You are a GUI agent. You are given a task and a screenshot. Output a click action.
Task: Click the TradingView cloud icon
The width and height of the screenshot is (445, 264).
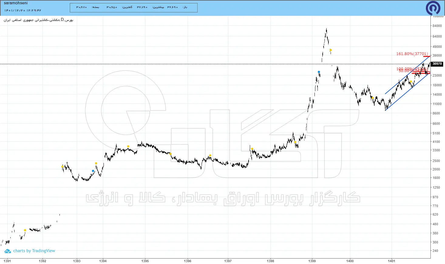(8, 251)
